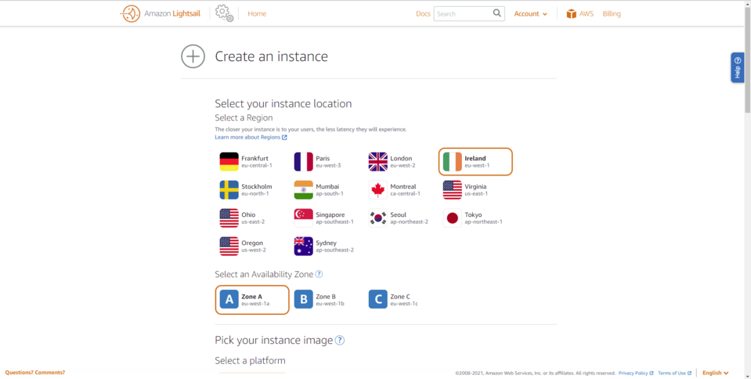Click the search magnifier icon
This screenshot has height=379, width=751.
[496, 13]
